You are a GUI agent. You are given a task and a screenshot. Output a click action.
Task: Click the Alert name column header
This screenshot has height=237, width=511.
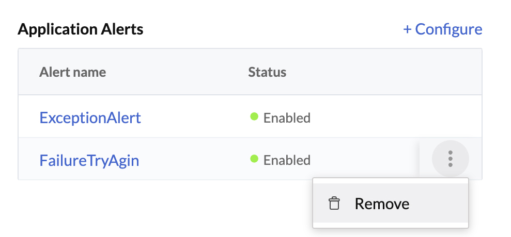72,72
